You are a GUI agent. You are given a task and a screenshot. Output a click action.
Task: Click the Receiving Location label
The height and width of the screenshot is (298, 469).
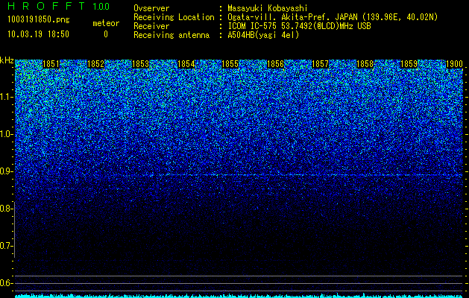point(174,17)
